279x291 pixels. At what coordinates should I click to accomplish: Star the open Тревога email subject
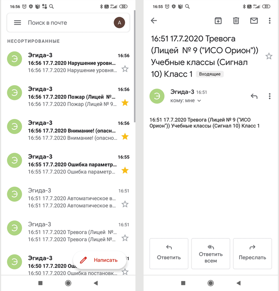click(x=269, y=56)
